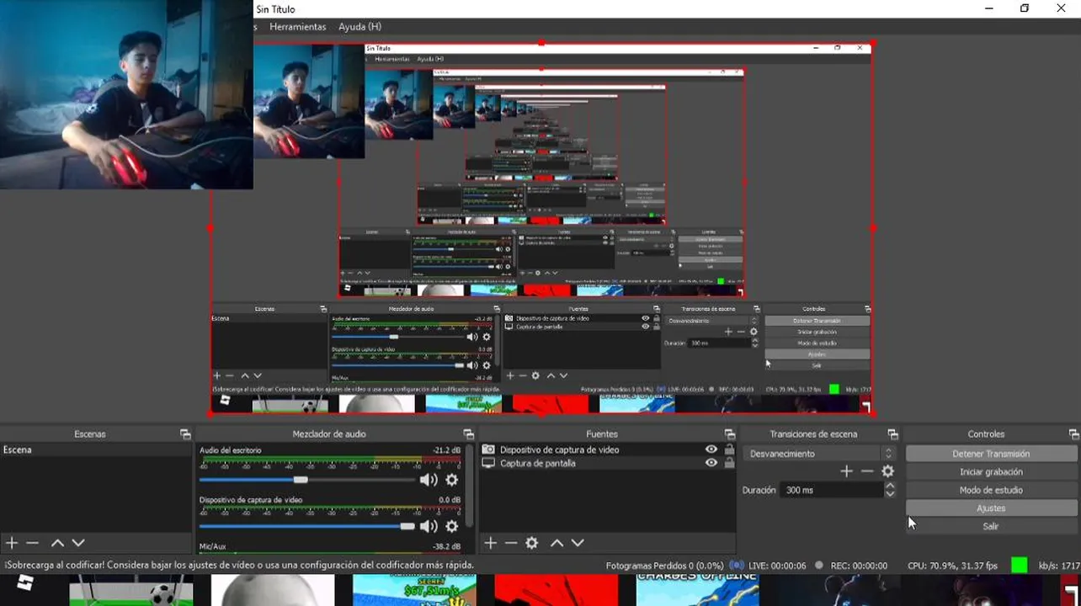
Task: Open Audio del escritorio settings gear
Action: point(451,480)
